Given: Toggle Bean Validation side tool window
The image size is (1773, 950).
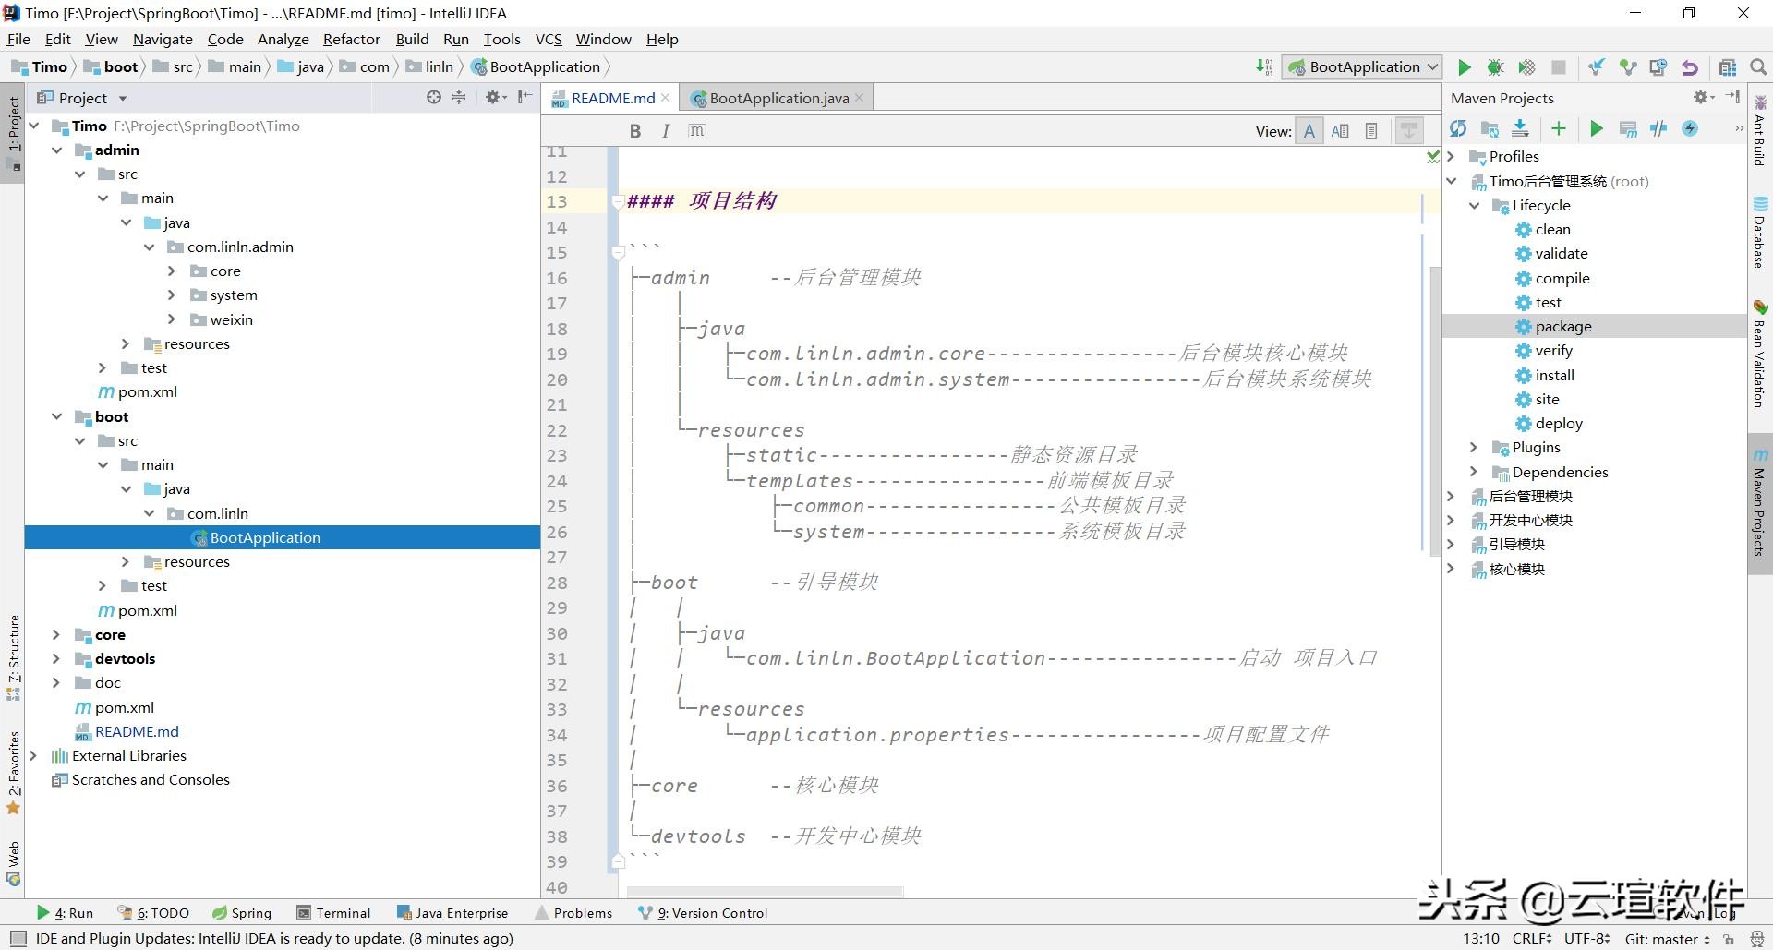Looking at the screenshot, I should point(1760,355).
